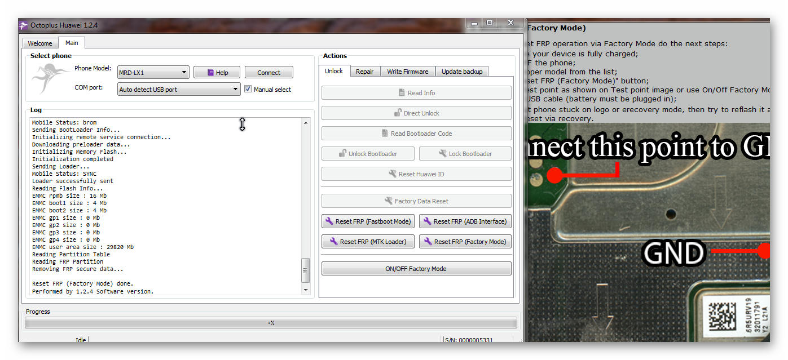This screenshot has width=788, height=360.
Task: Click the log scrollbar up arrow
Action: pyautogui.click(x=306, y=123)
